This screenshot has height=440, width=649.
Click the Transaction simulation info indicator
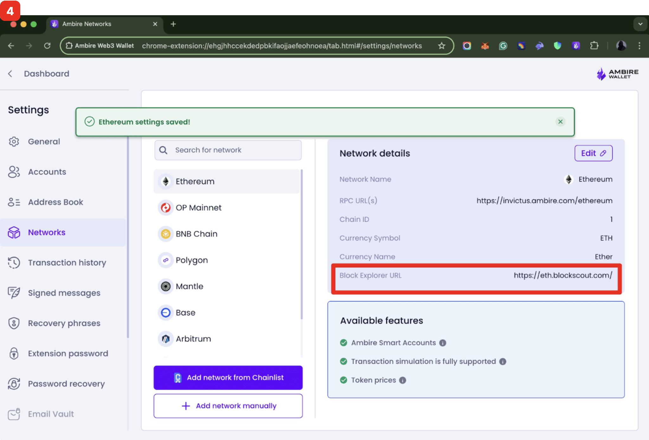pyautogui.click(x=503, y=361)
